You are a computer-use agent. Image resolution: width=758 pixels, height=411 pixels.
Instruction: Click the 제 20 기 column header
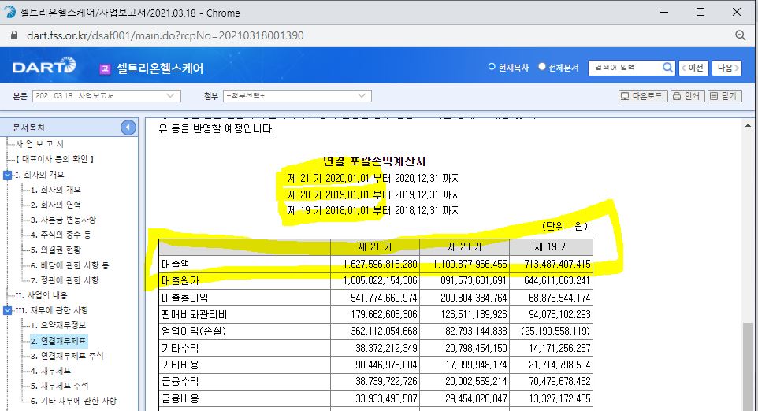[x=465, y=246]
